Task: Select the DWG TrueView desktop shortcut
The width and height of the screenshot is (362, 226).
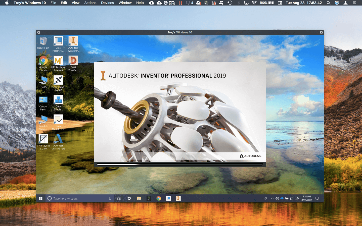Action: (x=73, y=64)
